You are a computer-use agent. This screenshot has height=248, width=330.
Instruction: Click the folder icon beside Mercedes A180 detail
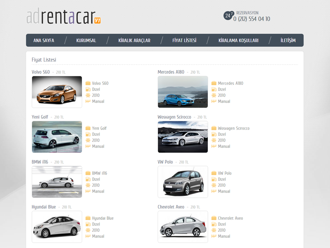tap(214, 83)
